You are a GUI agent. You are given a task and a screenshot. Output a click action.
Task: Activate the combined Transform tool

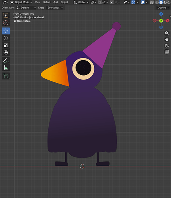click(x=6, y=52)
